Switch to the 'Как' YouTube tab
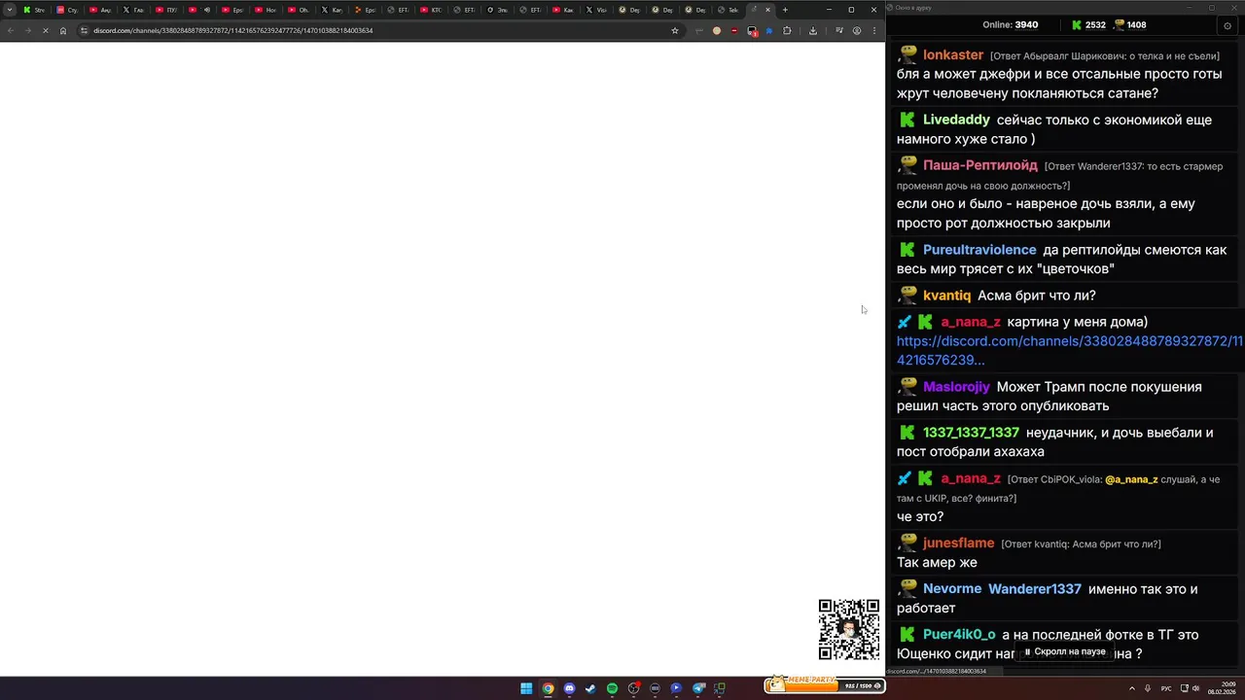 coord(563,10)
